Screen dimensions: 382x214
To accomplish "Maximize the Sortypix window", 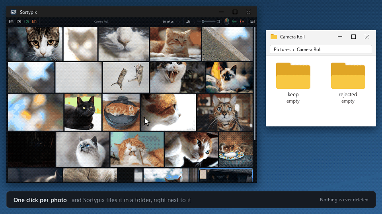I will coord(235,12).
